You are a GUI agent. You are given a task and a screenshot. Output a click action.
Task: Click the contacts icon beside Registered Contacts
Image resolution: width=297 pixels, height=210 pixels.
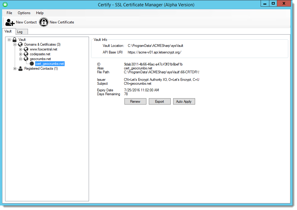coord(20,68)
